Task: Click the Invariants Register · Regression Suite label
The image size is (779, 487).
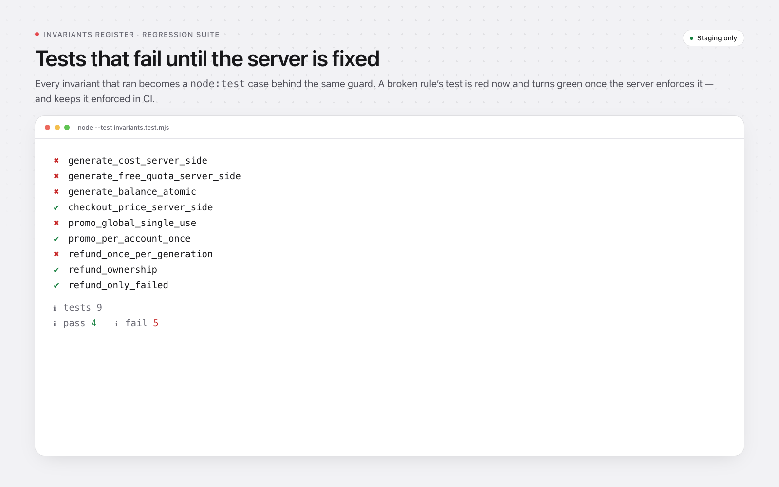Action: (x=131, y=35)
